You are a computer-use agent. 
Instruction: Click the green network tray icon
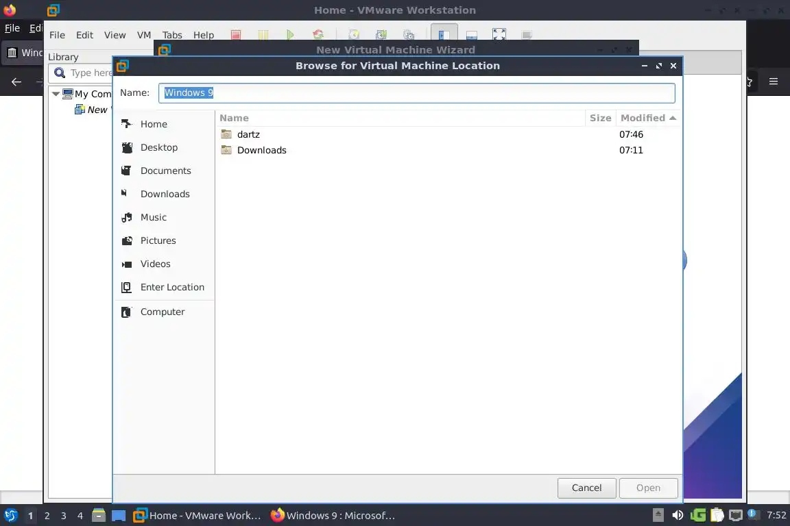click(698, 516)
